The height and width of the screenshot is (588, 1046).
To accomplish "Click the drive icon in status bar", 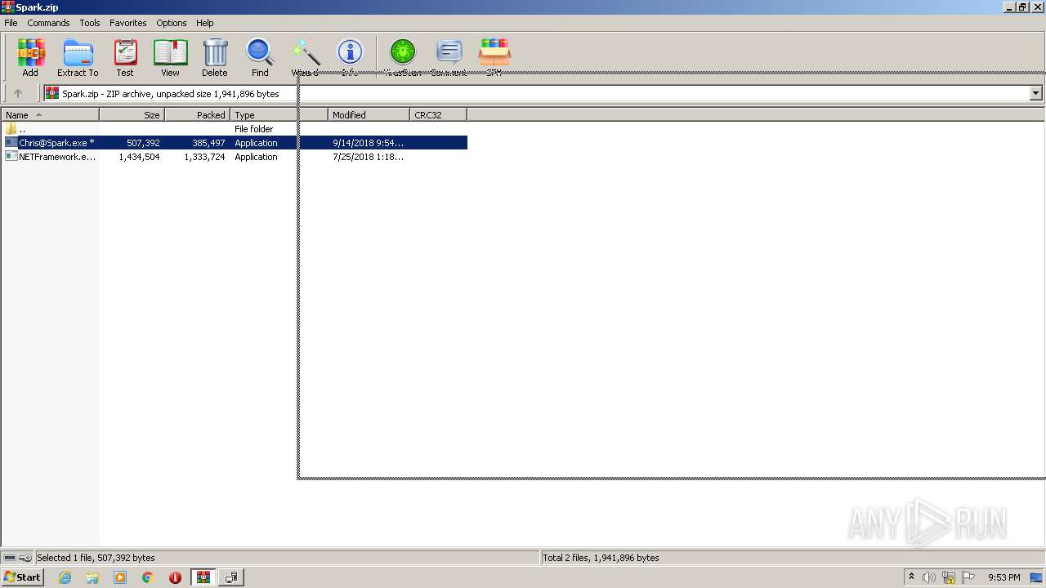I will point(10,558).
